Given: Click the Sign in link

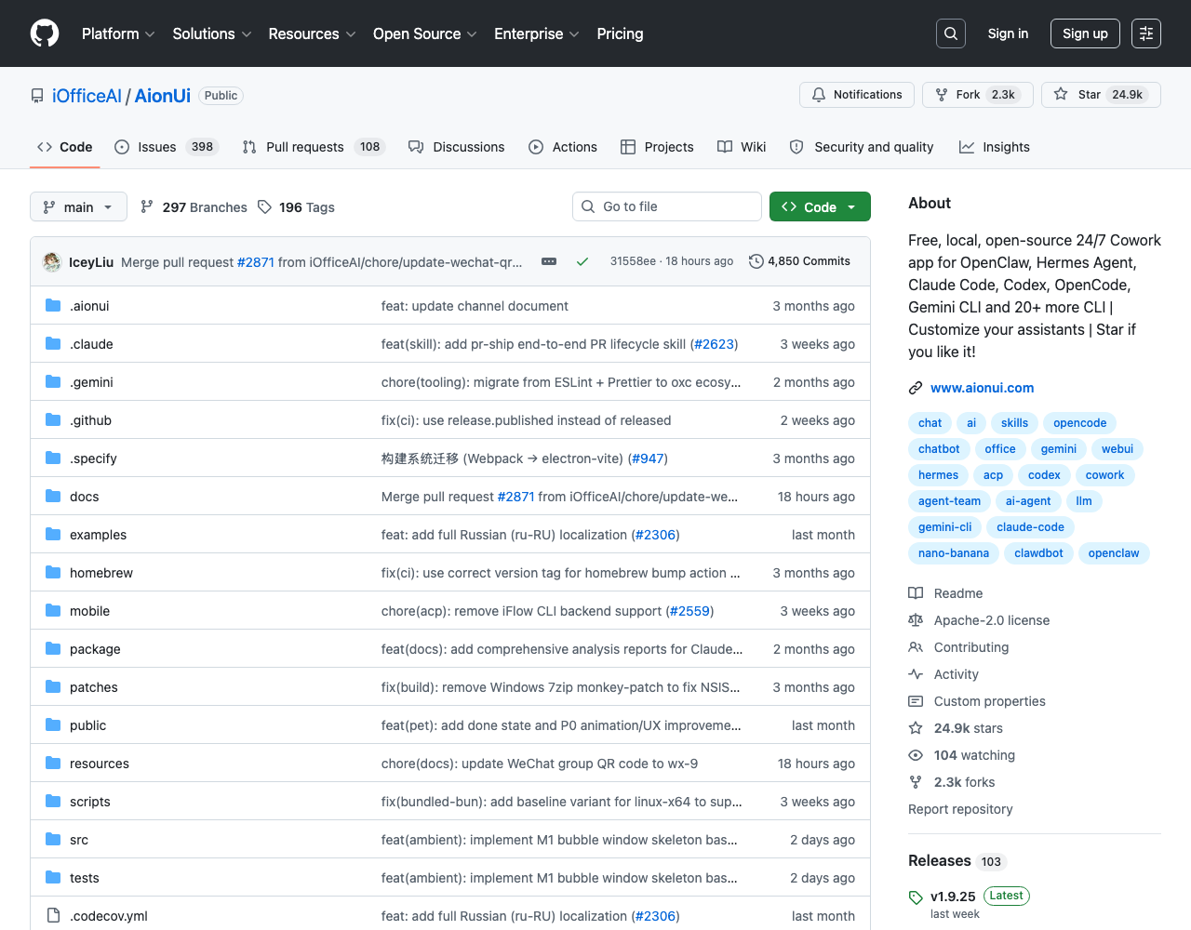Looking at the screenshot, I should (1008, 33).
